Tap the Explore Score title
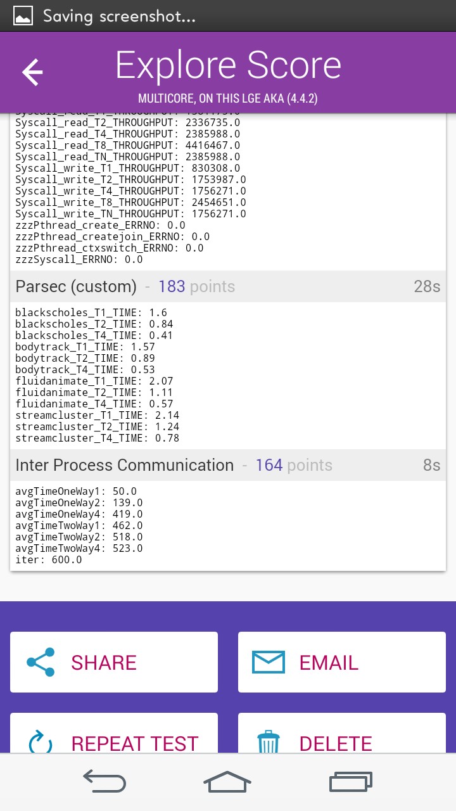This screenshot has width=456, height=811. click(x=228, y=65)
